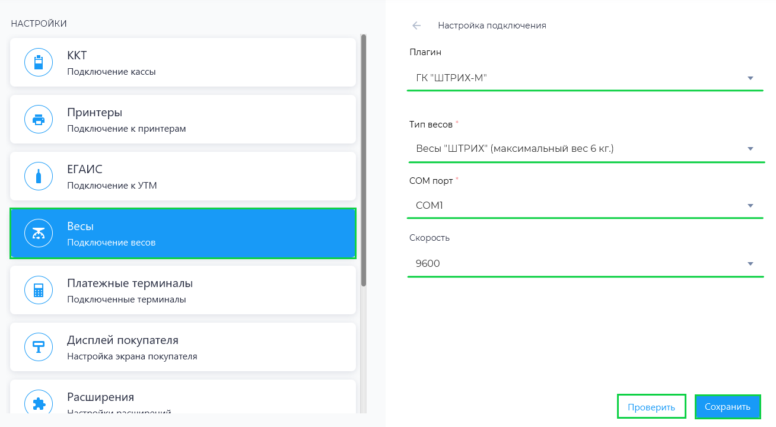Click the bottle icon for ЕГАИС
Viewport: 776px width, 427px height.
coord(39,176)
